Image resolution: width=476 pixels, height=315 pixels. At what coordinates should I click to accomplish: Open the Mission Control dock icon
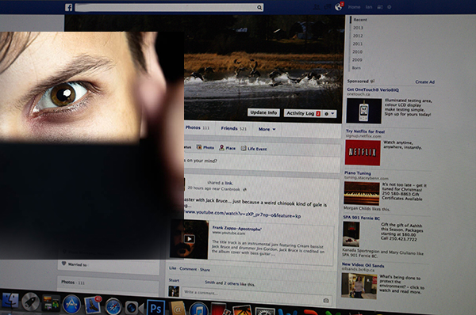51,303
